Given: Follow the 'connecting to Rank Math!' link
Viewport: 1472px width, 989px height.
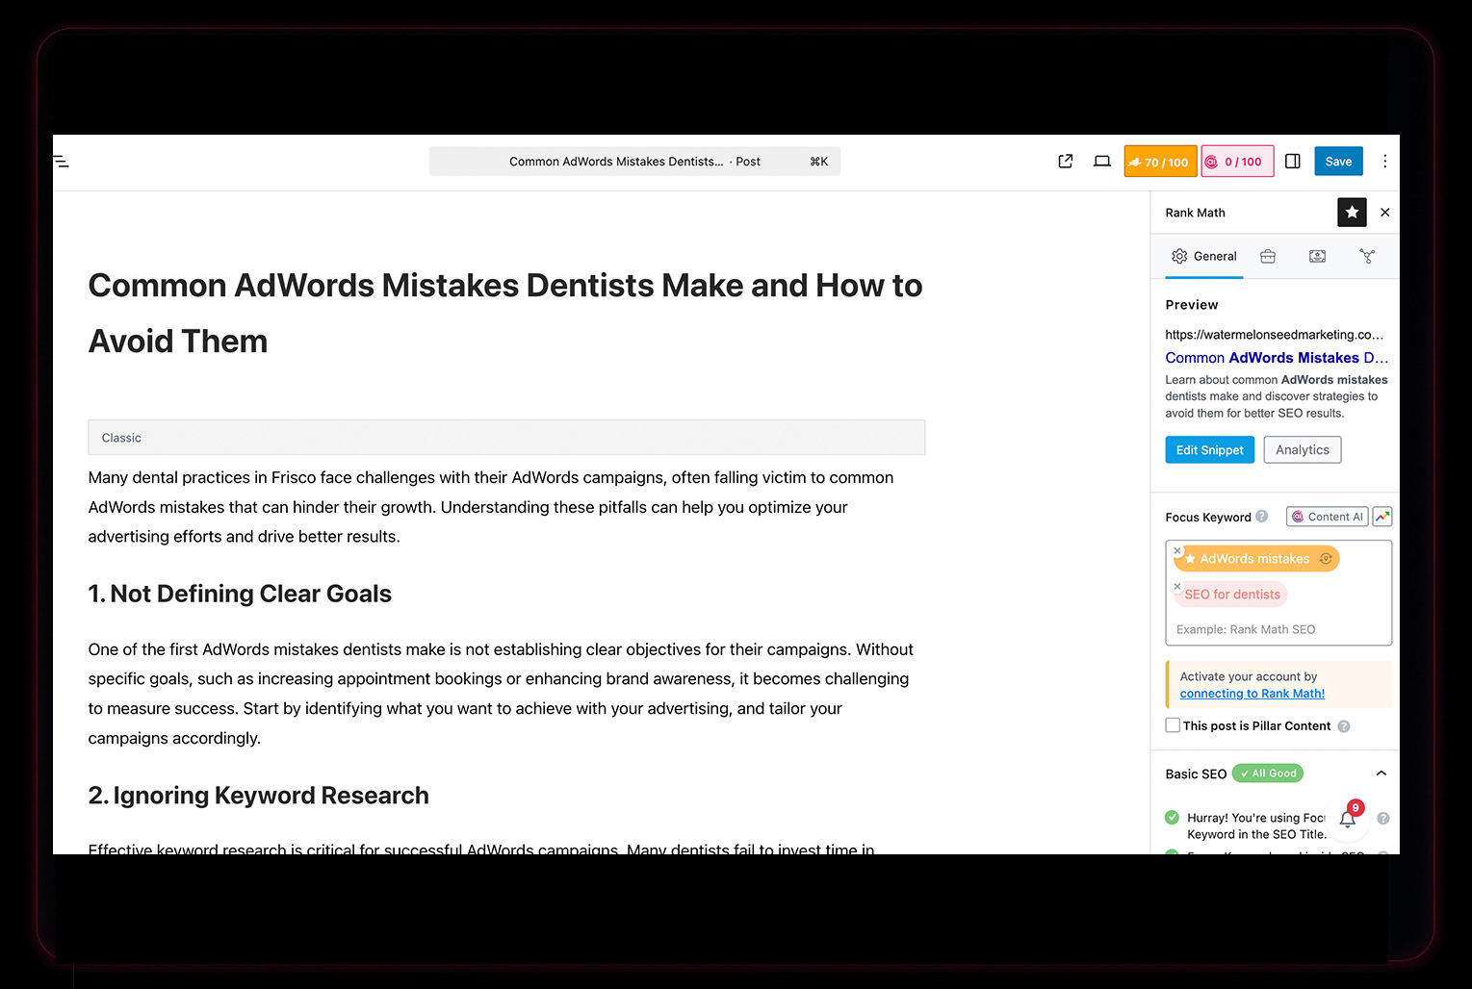Looking at the screenshot, I should click(x=1252, y=694).
